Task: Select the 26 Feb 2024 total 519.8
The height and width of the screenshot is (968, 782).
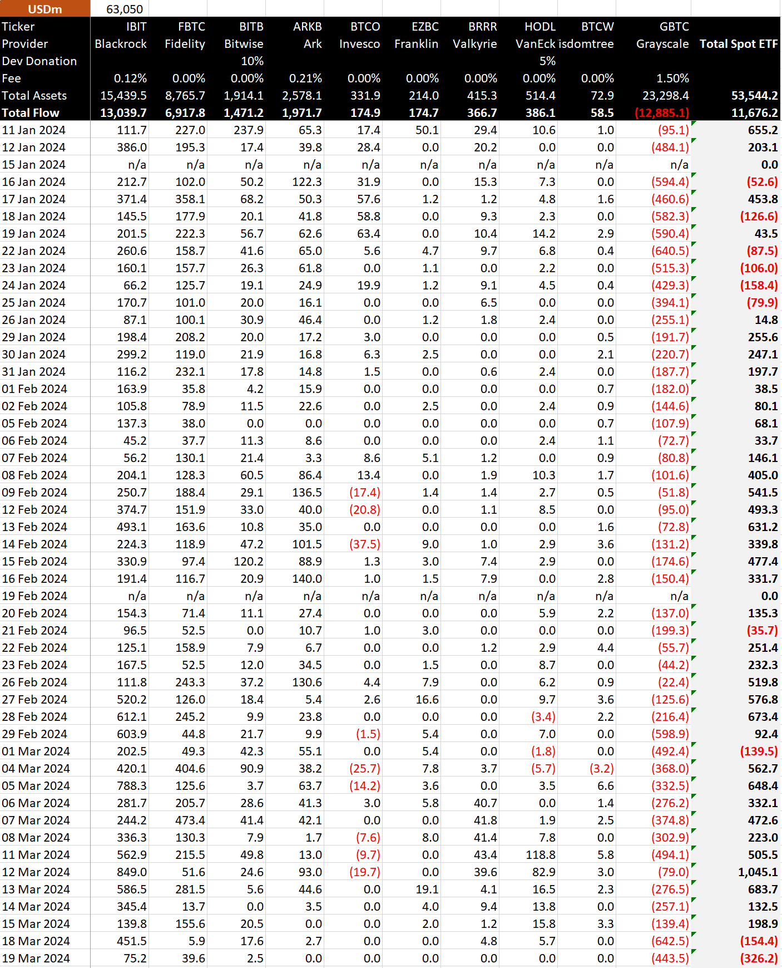Action: tap(763, 682)
